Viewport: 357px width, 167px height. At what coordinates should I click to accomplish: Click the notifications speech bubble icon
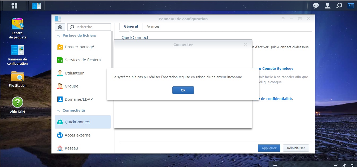pyautogui.click(x=316, y=6)
